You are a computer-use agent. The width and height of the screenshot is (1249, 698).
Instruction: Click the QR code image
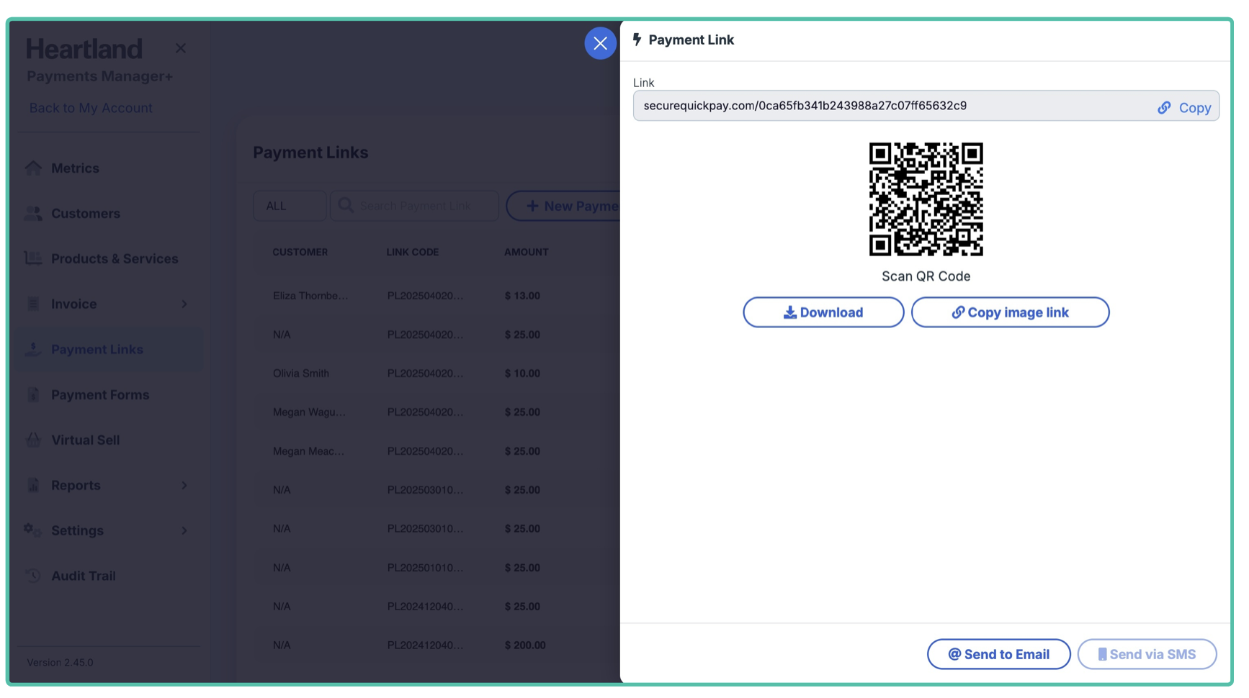coord(926,199)
